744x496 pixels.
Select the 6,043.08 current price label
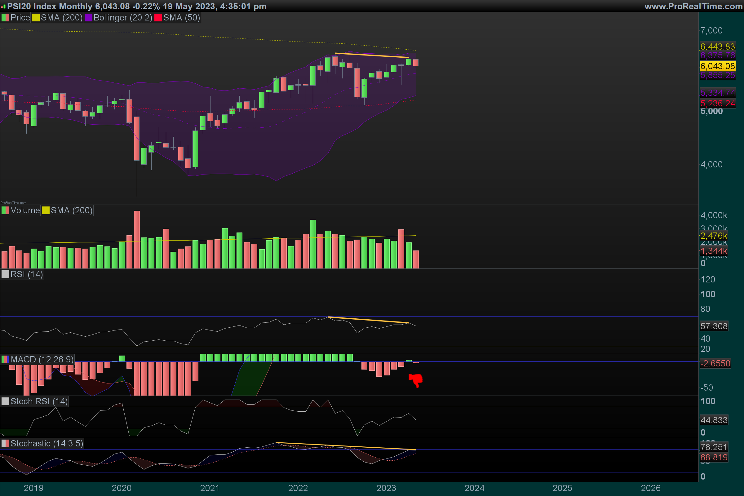coord(717,66)
